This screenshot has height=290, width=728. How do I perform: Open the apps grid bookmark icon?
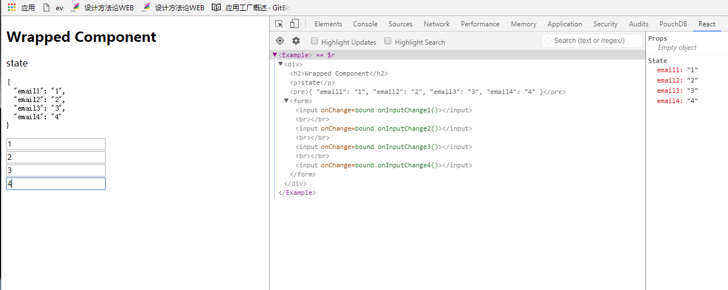point(12,7)
